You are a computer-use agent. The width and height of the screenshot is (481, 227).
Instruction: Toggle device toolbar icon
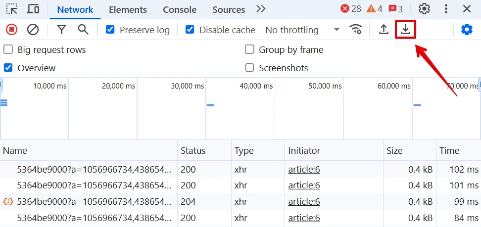[33, 9]
